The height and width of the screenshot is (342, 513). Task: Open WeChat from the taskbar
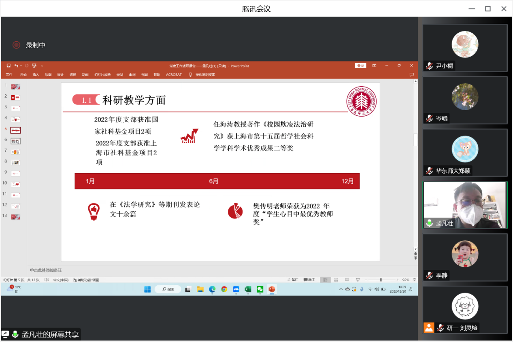tap(260, 289)
